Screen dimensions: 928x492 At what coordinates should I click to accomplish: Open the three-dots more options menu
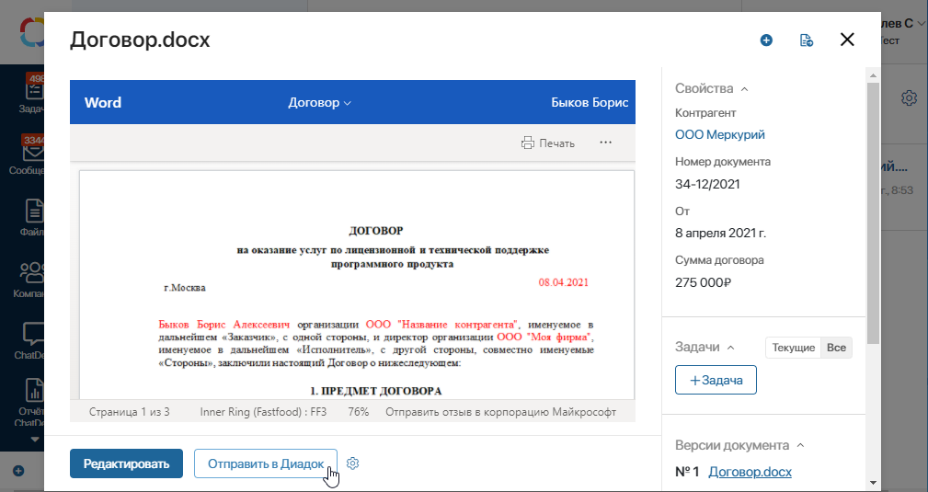click(x=605, y=143)
